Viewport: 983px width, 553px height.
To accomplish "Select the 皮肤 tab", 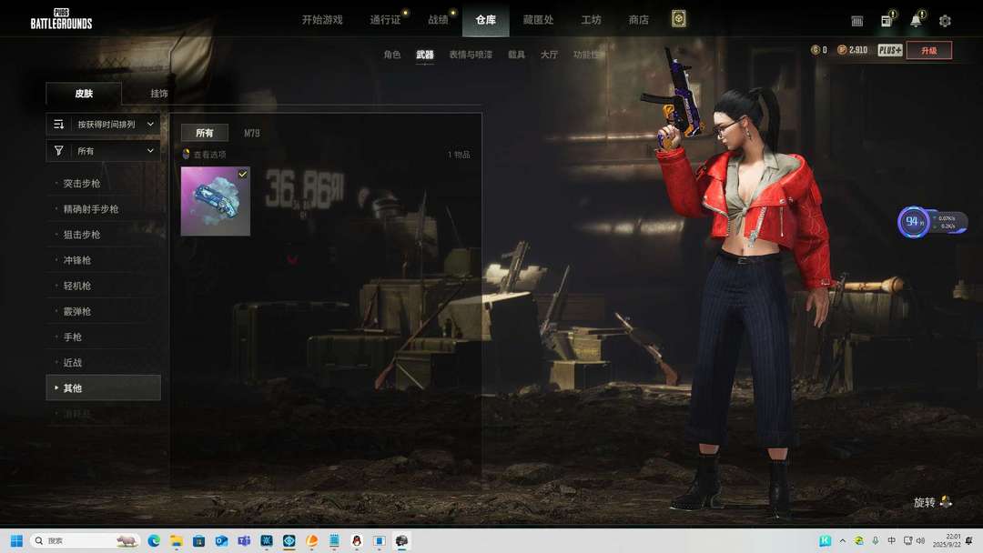I will click(x=84, y=94).
